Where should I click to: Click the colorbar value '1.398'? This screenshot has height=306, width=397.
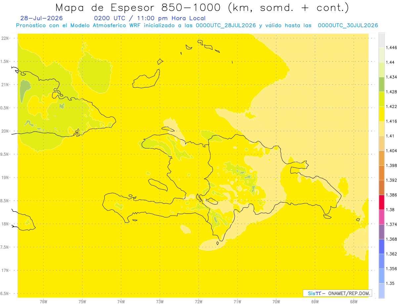[x=392, y=165]
